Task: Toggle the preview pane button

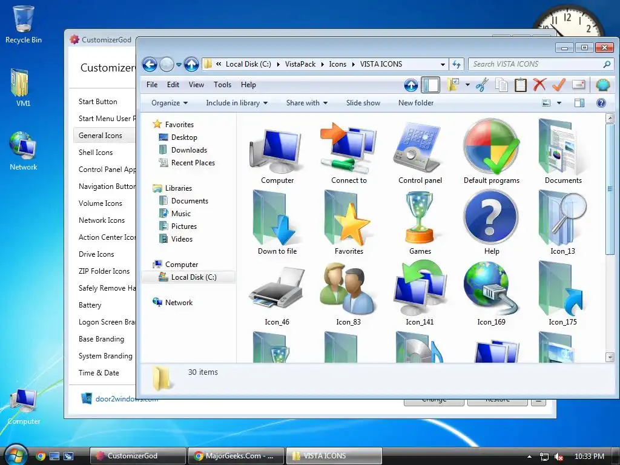Action: point(579,103)
